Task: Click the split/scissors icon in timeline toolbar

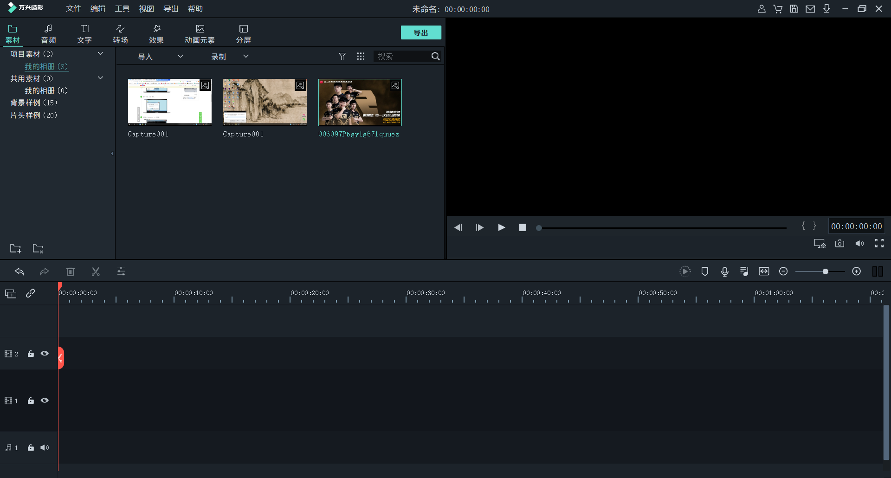Action: click(x=96, y=271)
